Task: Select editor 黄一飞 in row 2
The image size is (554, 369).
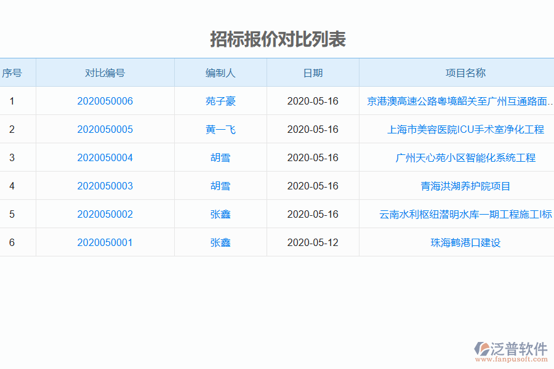Action: 220,129
